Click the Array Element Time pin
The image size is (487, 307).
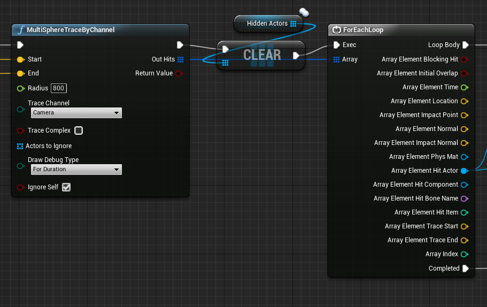coord(465,87)
